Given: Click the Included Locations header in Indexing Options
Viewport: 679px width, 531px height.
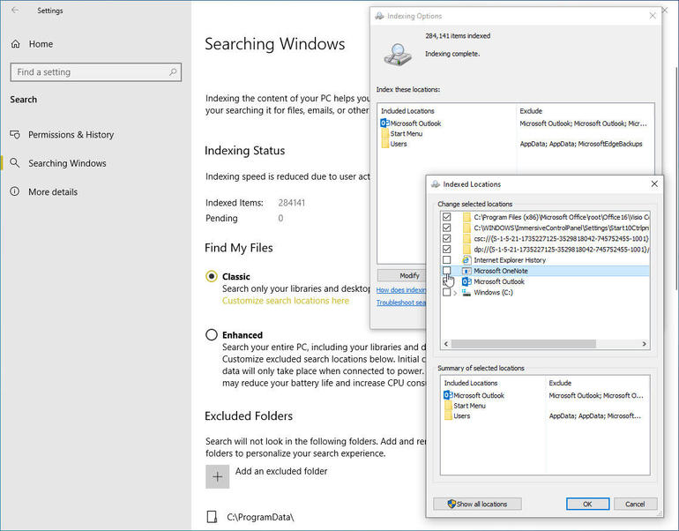Looking at the screenshot, I should [407, 111].
